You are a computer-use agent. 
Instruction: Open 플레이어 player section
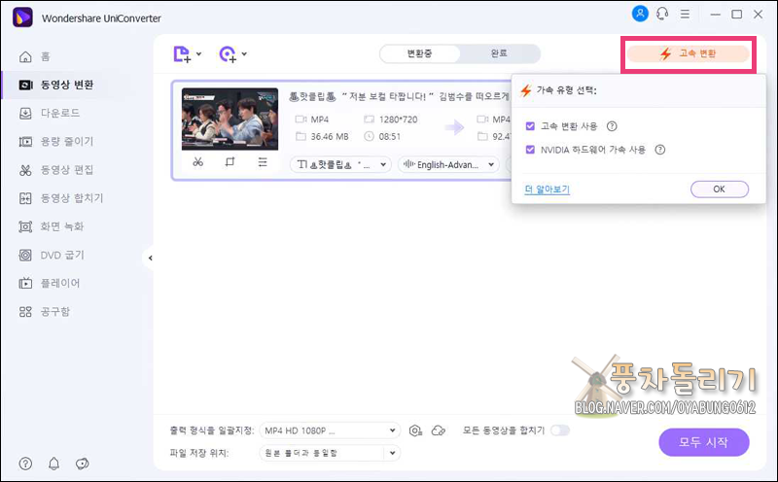(x=50, y=283)
